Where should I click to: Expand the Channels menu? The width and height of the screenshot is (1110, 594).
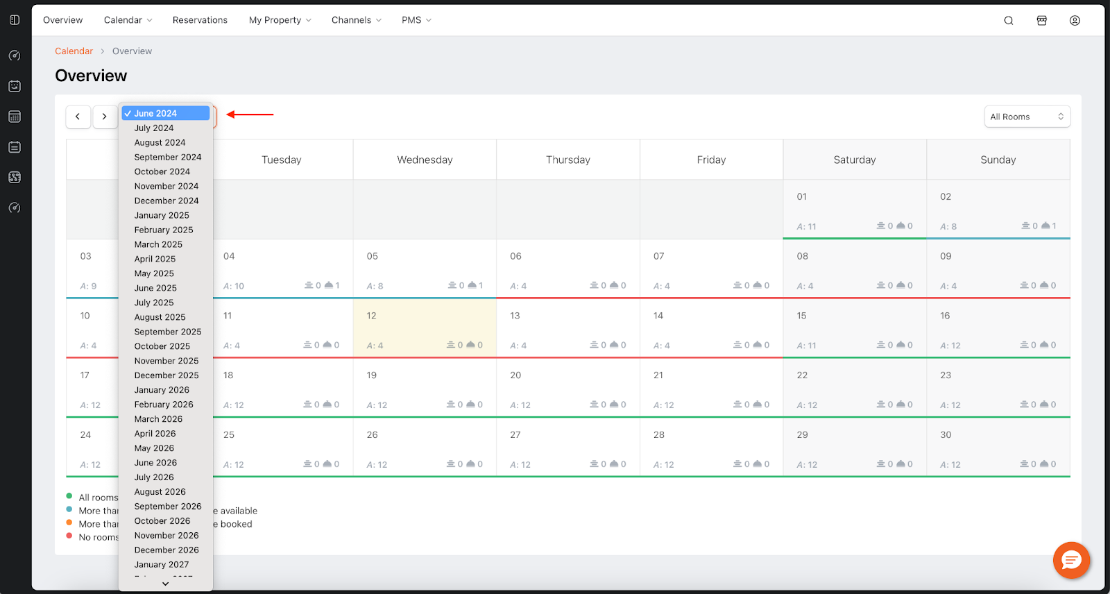[356, 20]
